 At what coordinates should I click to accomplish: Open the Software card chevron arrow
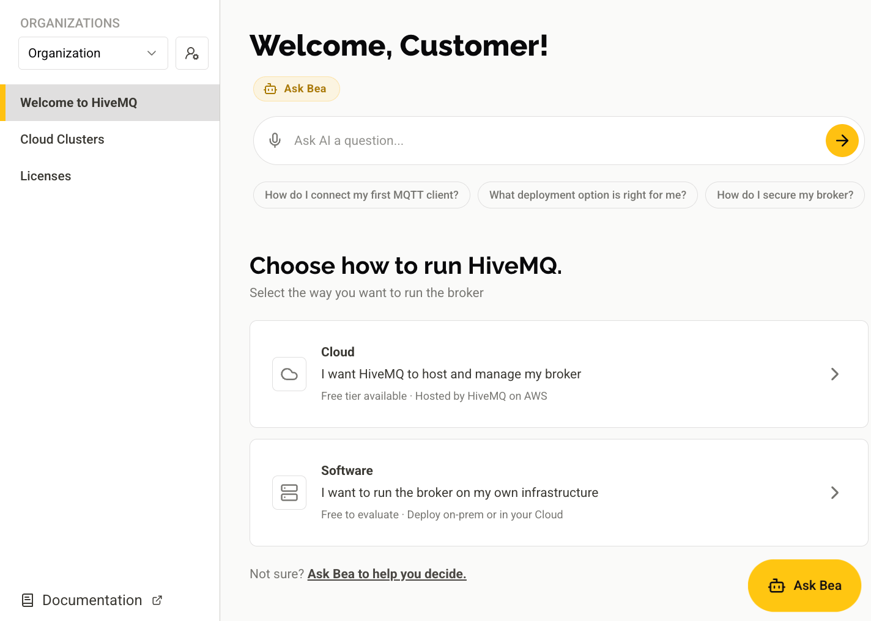tap(835, 493)
